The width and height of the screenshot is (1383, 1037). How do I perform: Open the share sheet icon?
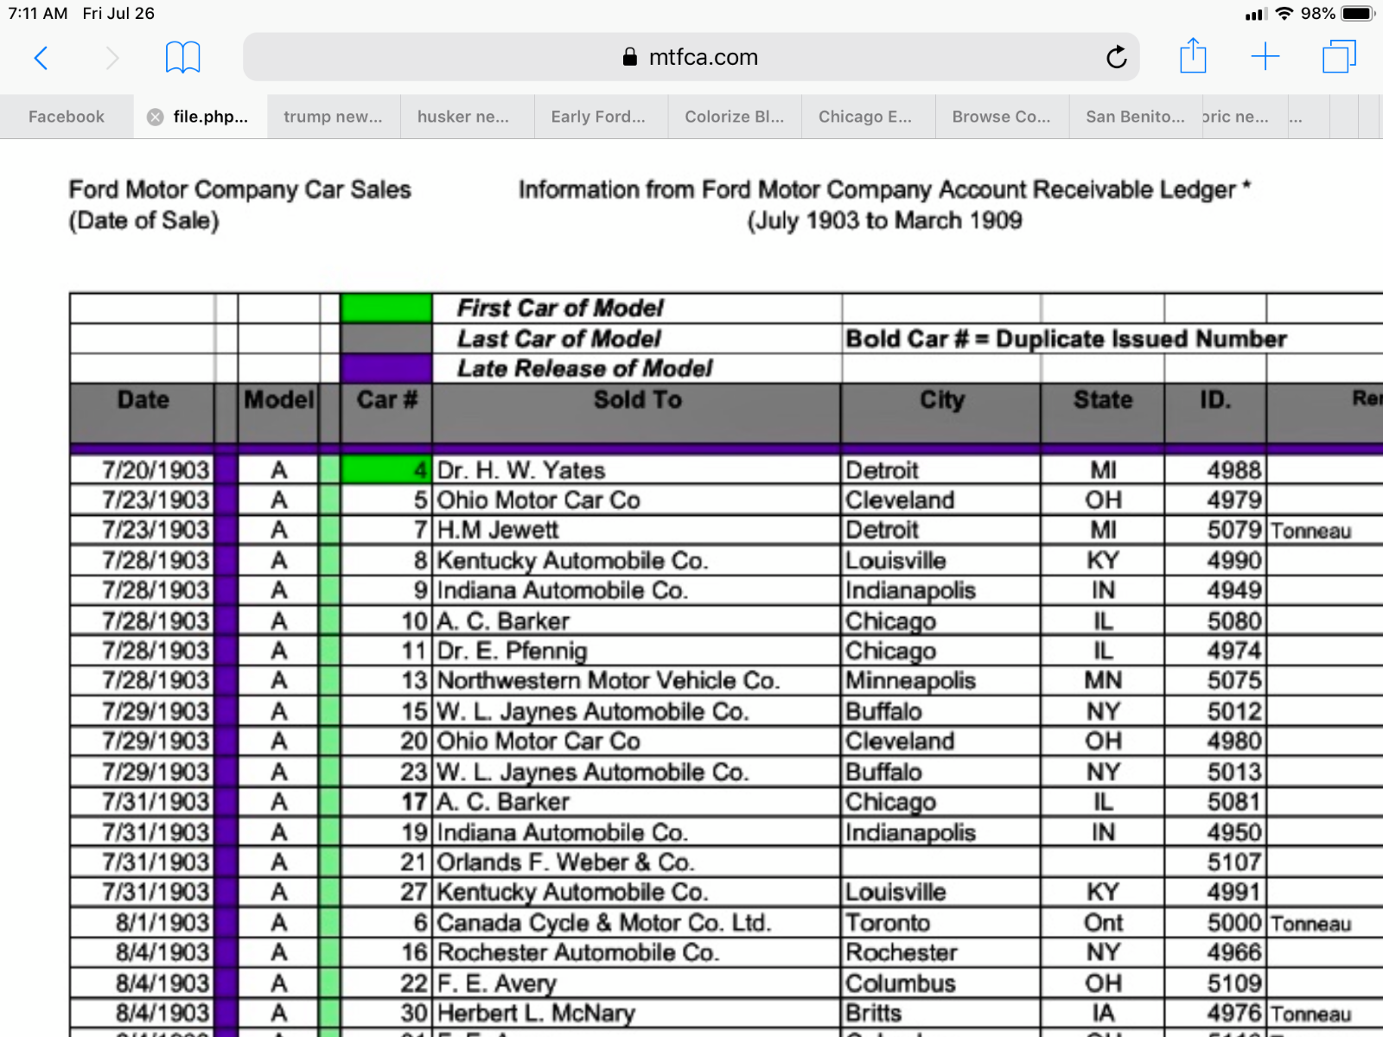click(1193, 57)
